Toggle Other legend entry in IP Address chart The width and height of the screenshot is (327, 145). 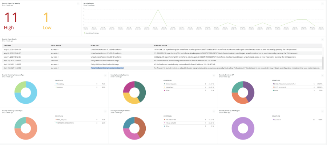(x=166, y=126)
